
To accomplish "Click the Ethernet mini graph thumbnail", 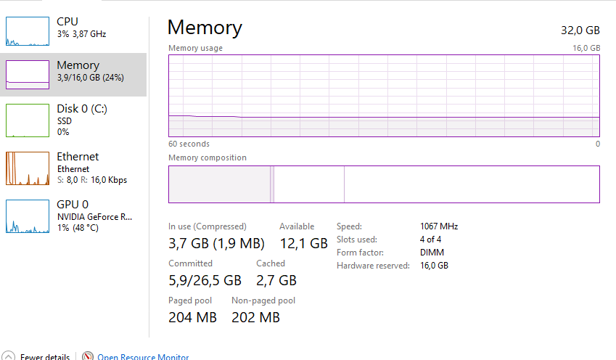I will pos(28,168).
